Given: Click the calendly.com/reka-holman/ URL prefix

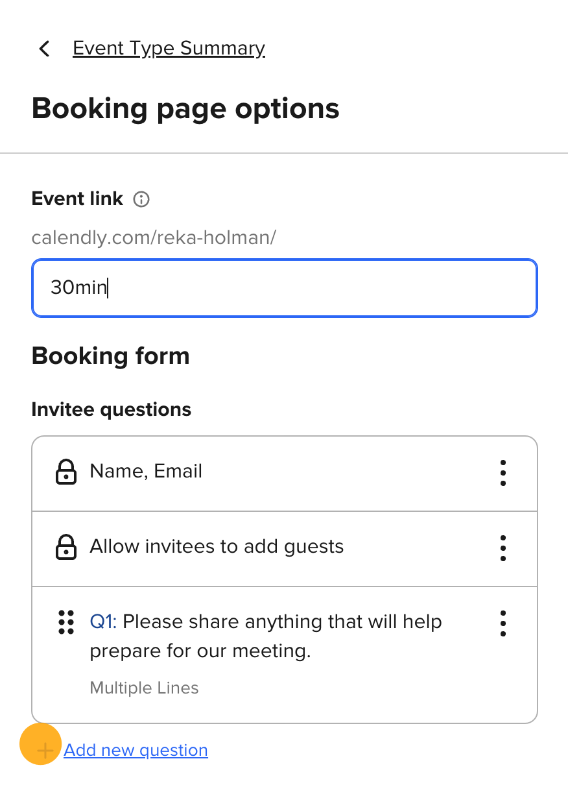Looking at the screenshot, I should tap(154, 237).
